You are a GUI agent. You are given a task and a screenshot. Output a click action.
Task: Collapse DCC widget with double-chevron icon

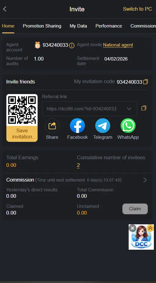click(150, 228)
